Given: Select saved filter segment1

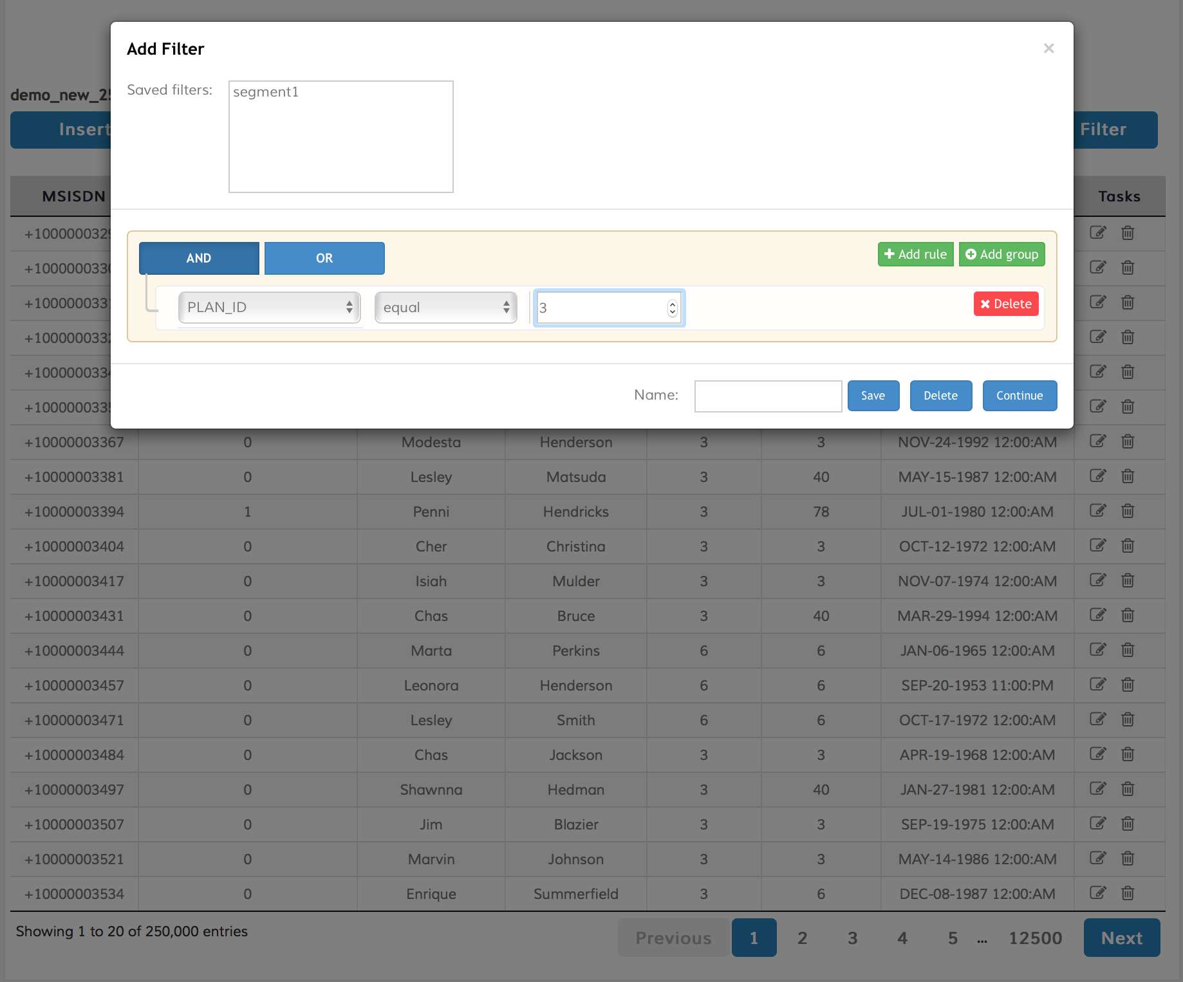Looking at the screenshot, I should coord(266,92).
